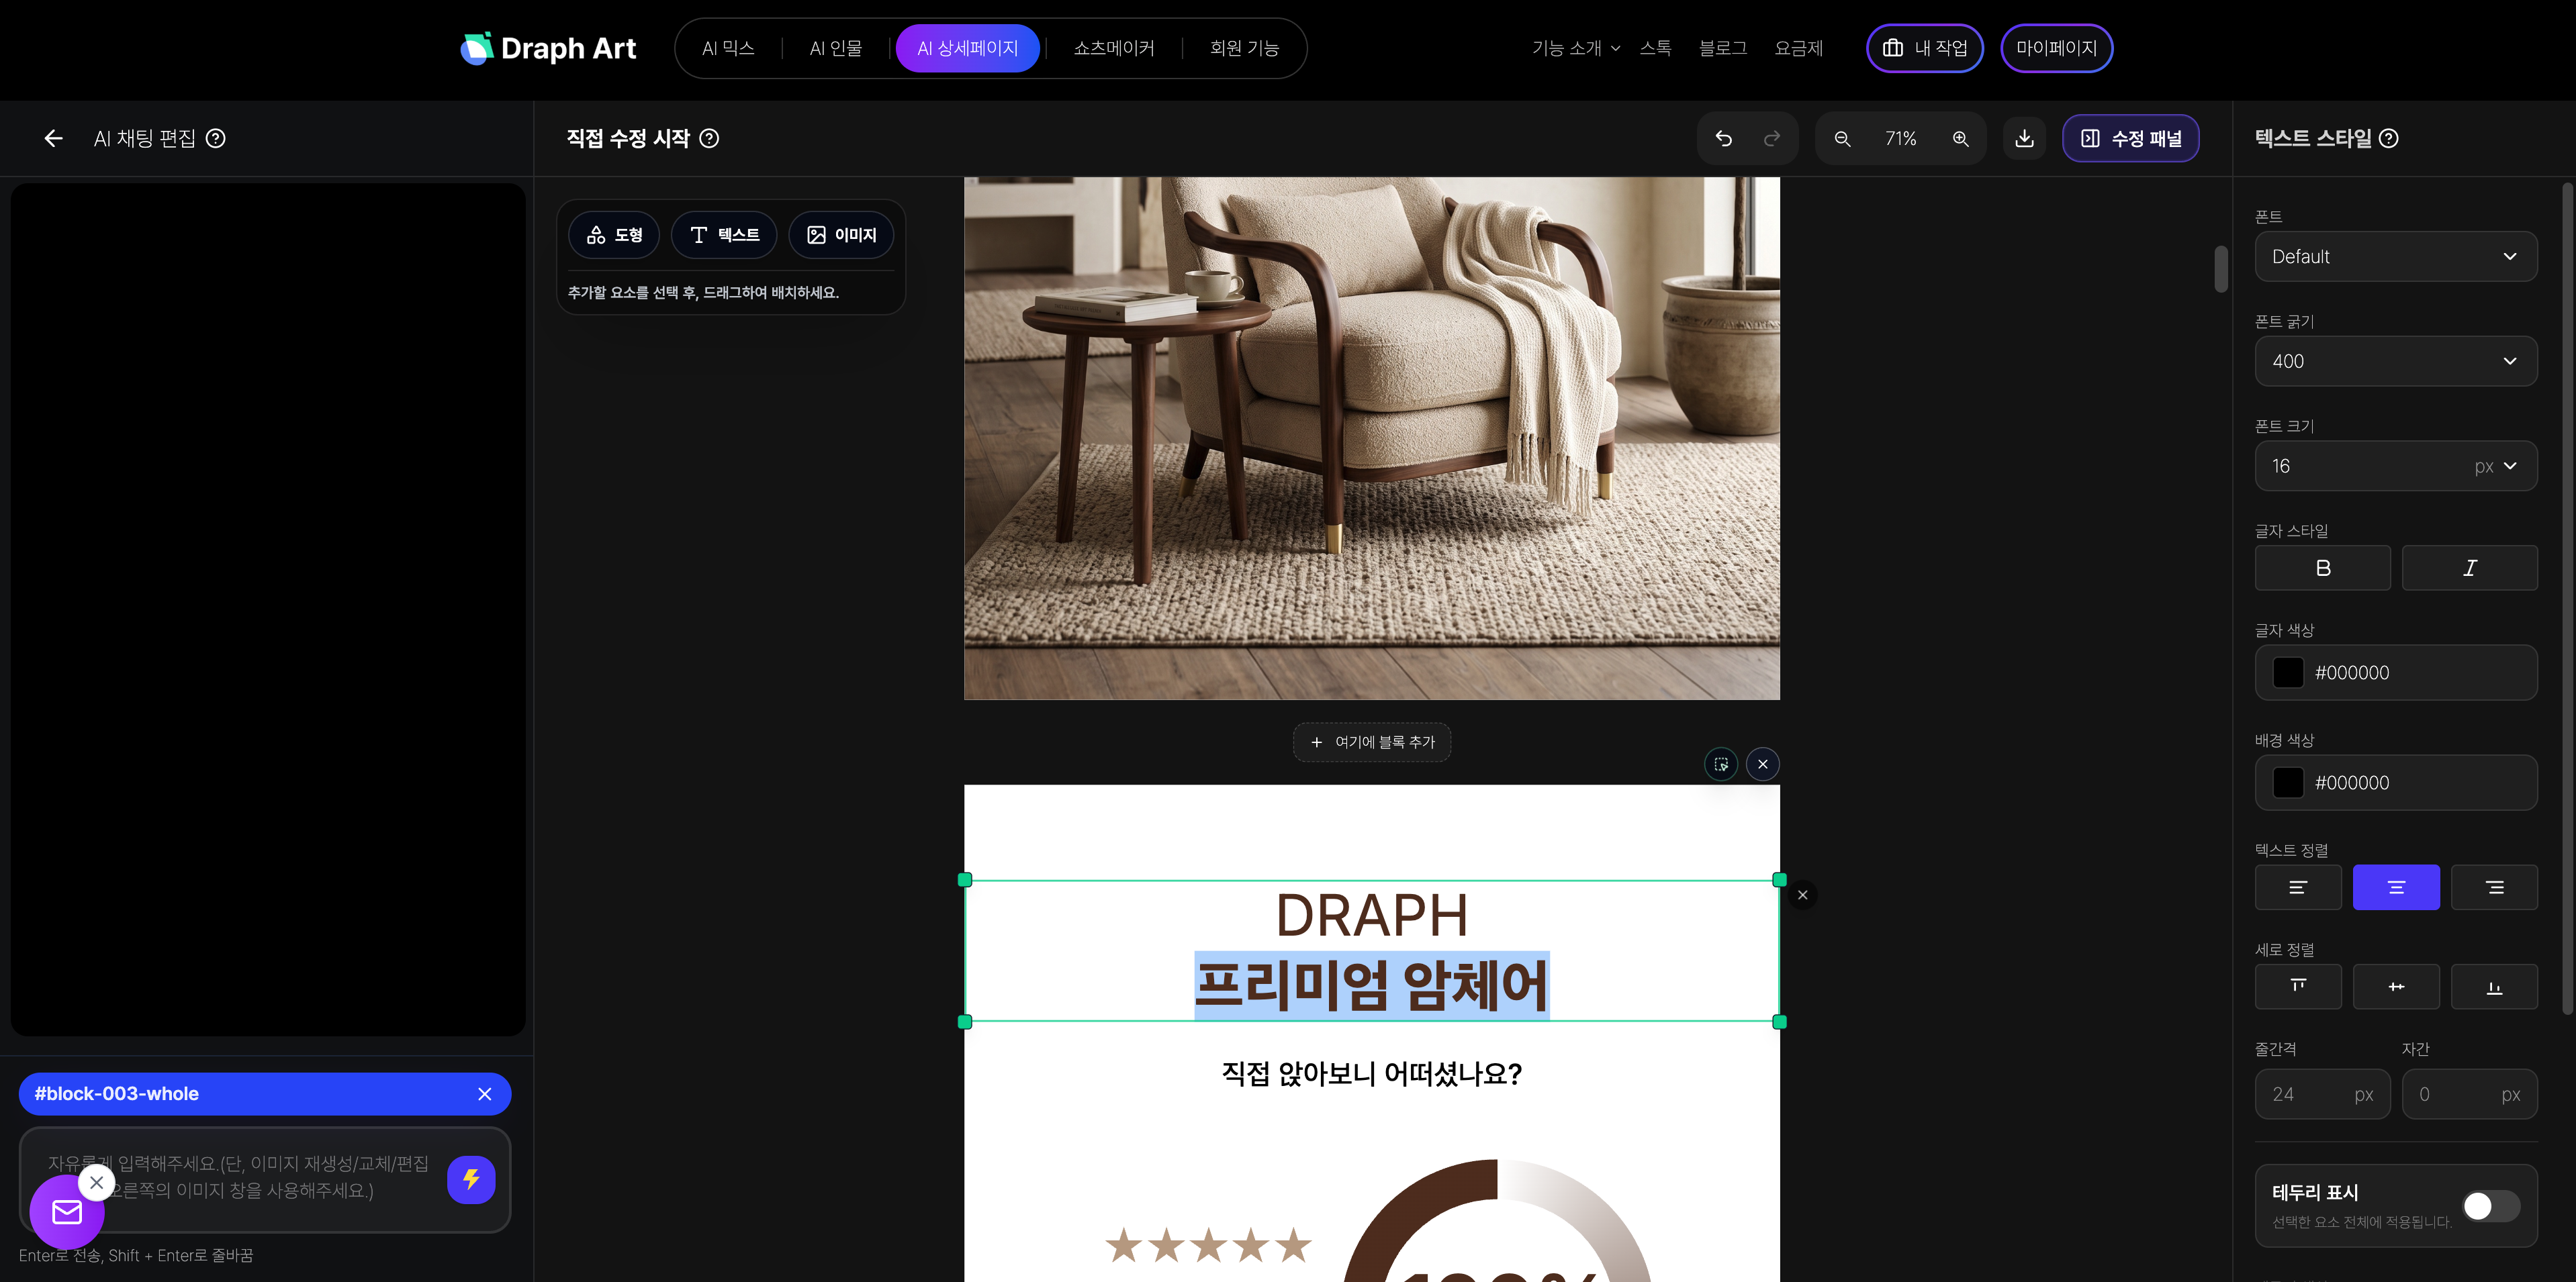Open 내 작업 workspace

pos(1924,48)
